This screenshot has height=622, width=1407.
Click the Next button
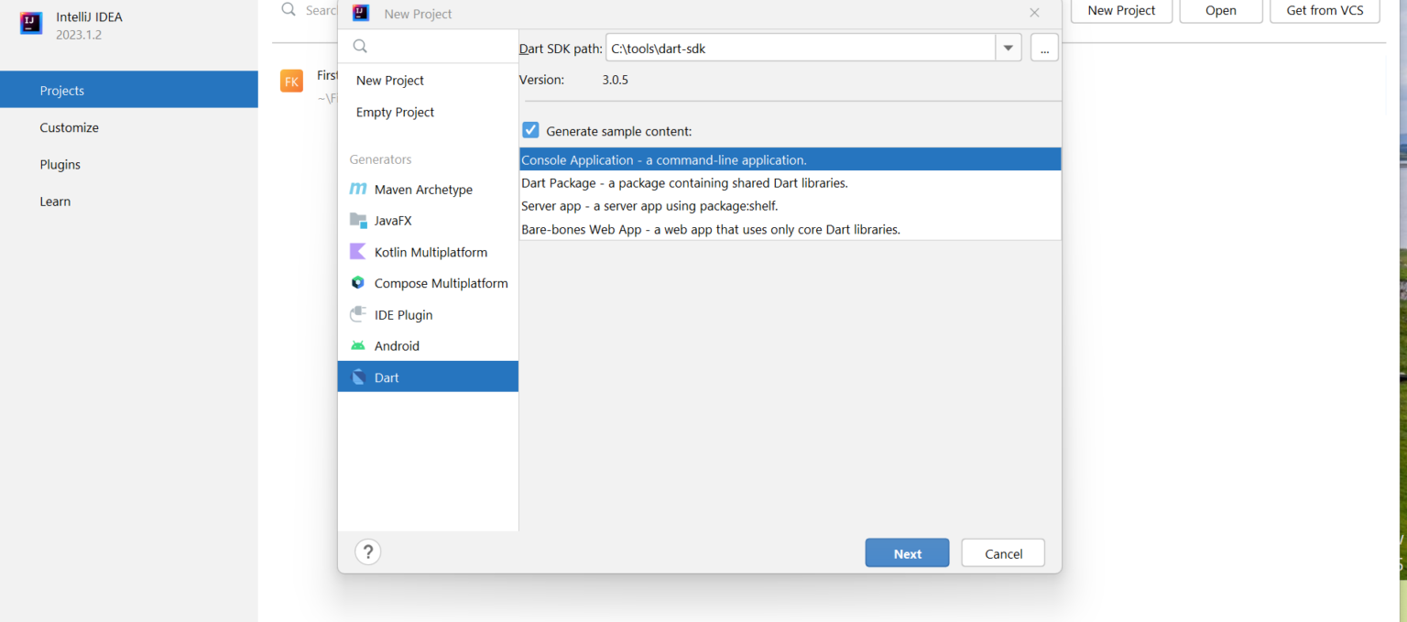click(907, 552)
